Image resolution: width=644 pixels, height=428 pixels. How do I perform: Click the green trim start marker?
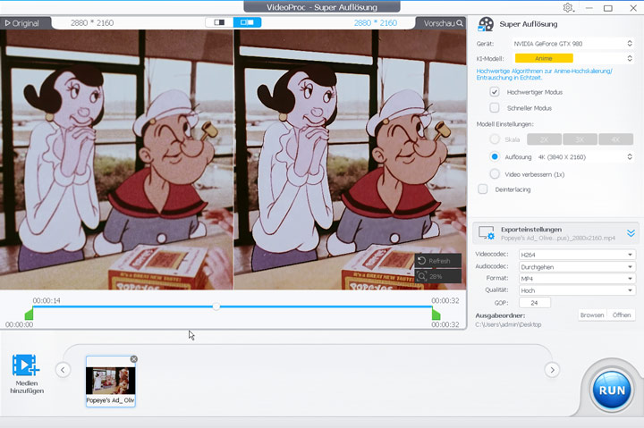point(29,315)
